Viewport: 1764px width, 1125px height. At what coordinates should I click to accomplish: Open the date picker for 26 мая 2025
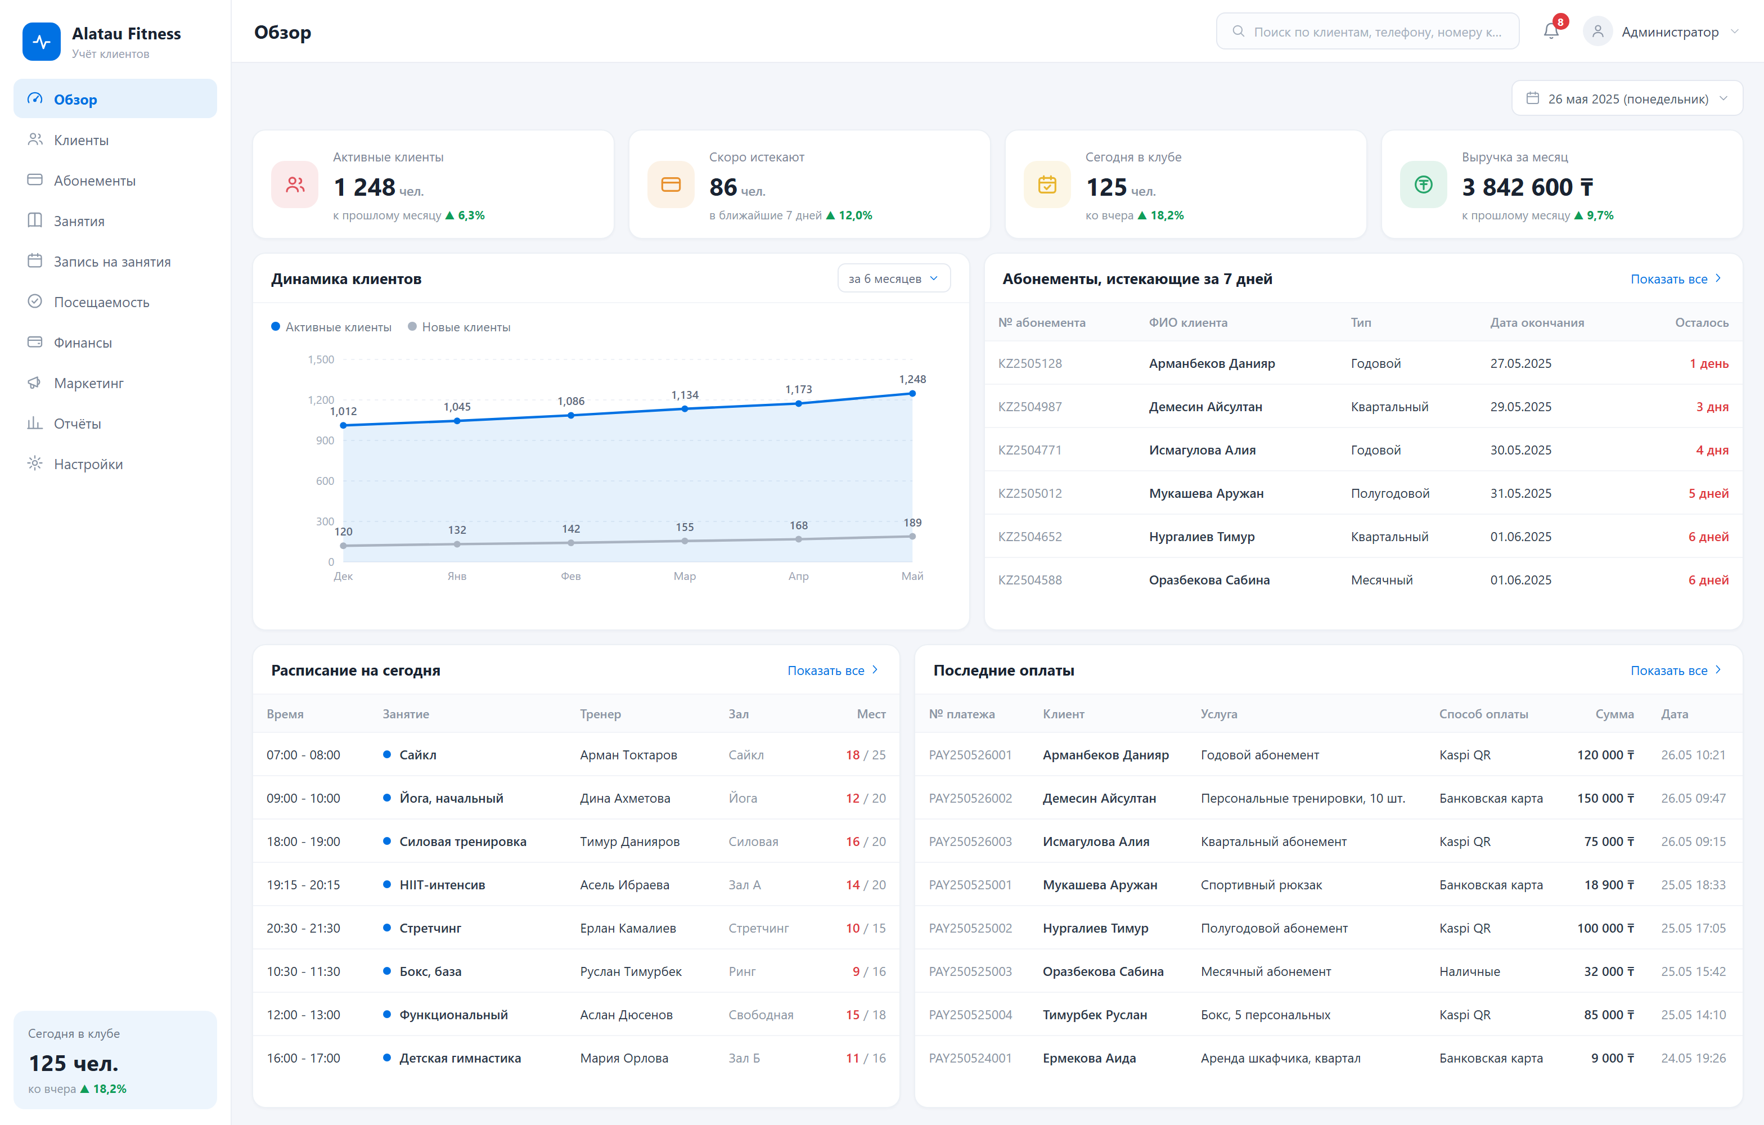(x=1627, y=98)
